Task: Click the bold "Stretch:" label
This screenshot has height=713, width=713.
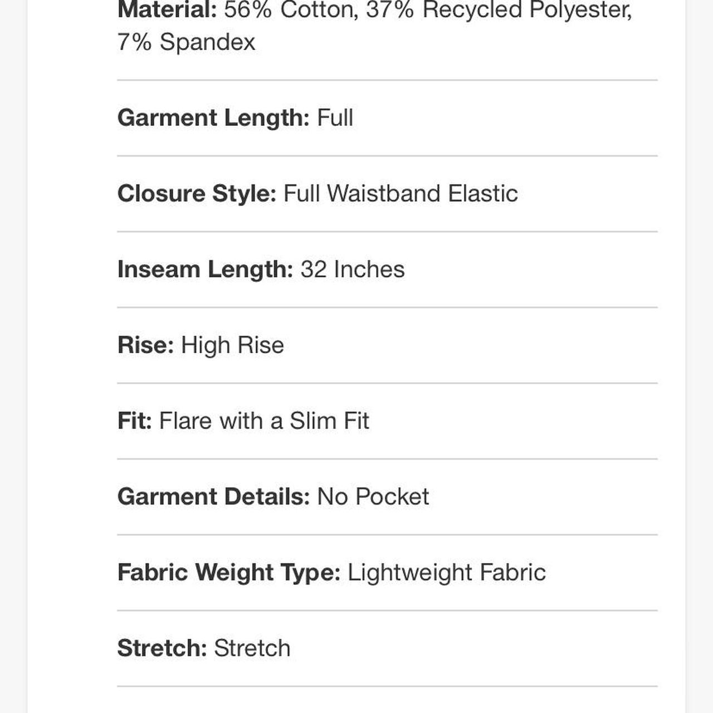Action: coord(162,648)
